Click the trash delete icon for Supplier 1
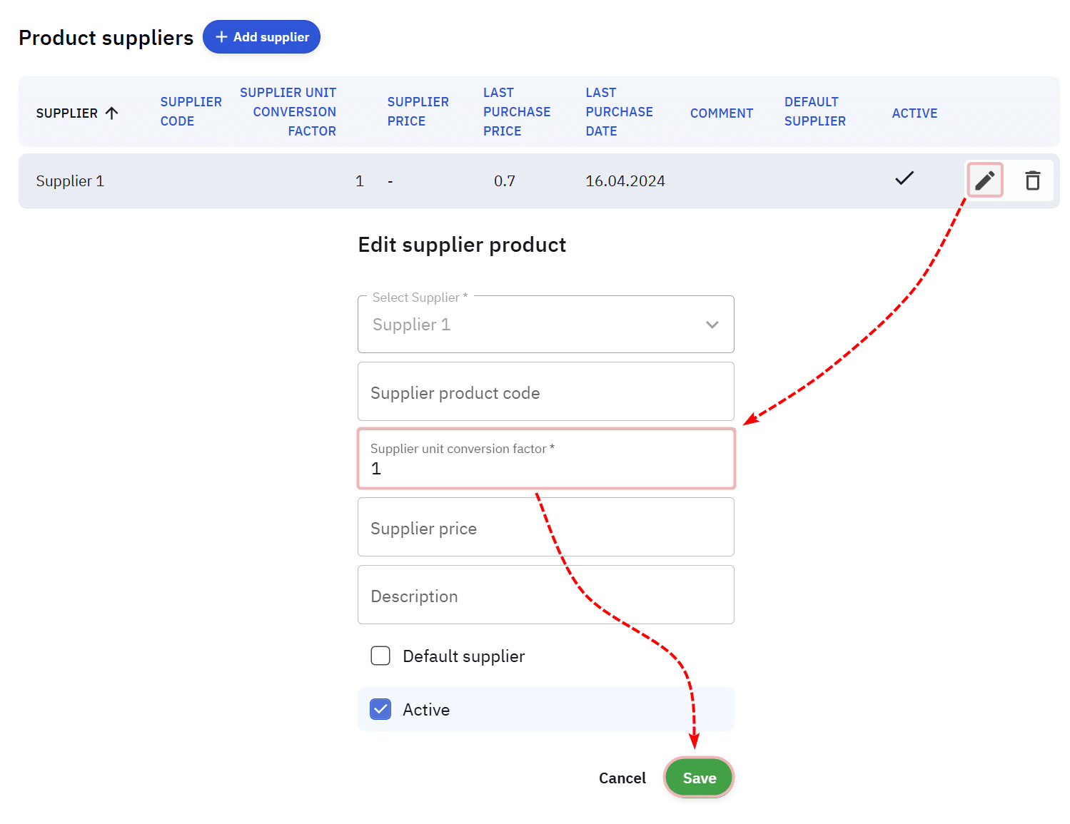Viewport: 1070px width, 824px height. [x=1032, y=180]
